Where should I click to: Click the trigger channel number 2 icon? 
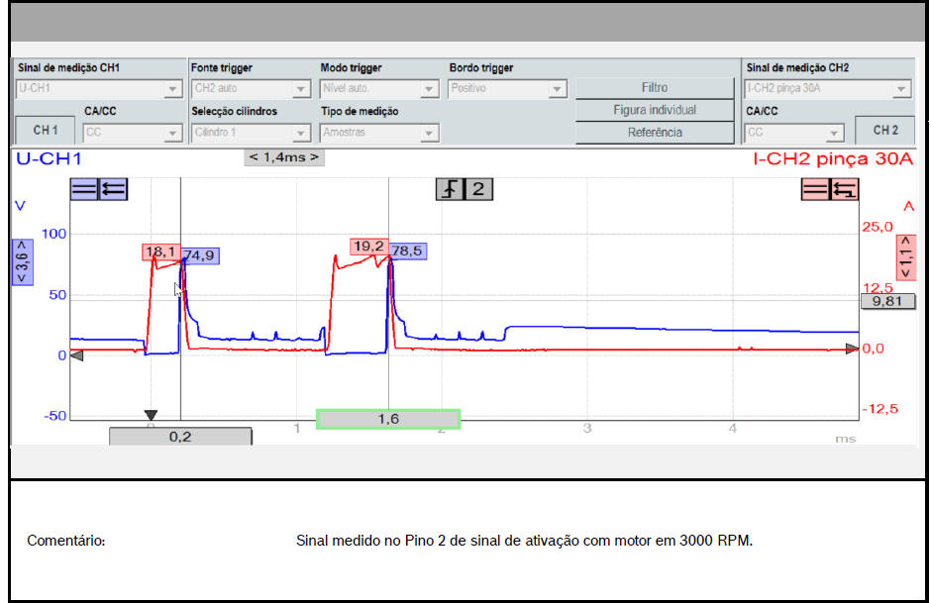[x=478, y=189]
